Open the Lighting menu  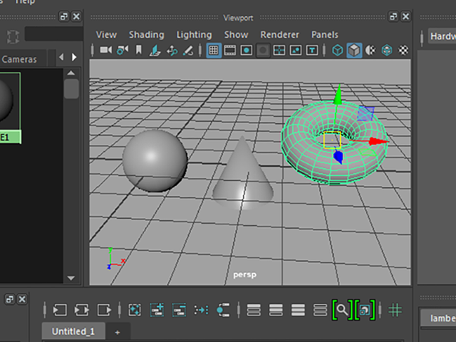click(x=194, y=35)
